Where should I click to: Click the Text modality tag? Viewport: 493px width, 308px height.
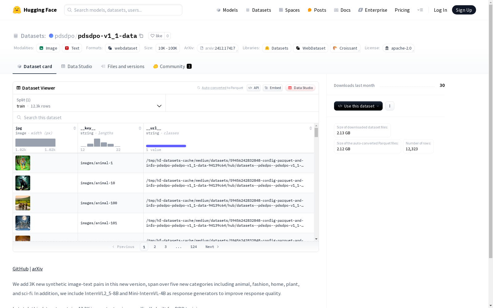(x=72, y=48)
